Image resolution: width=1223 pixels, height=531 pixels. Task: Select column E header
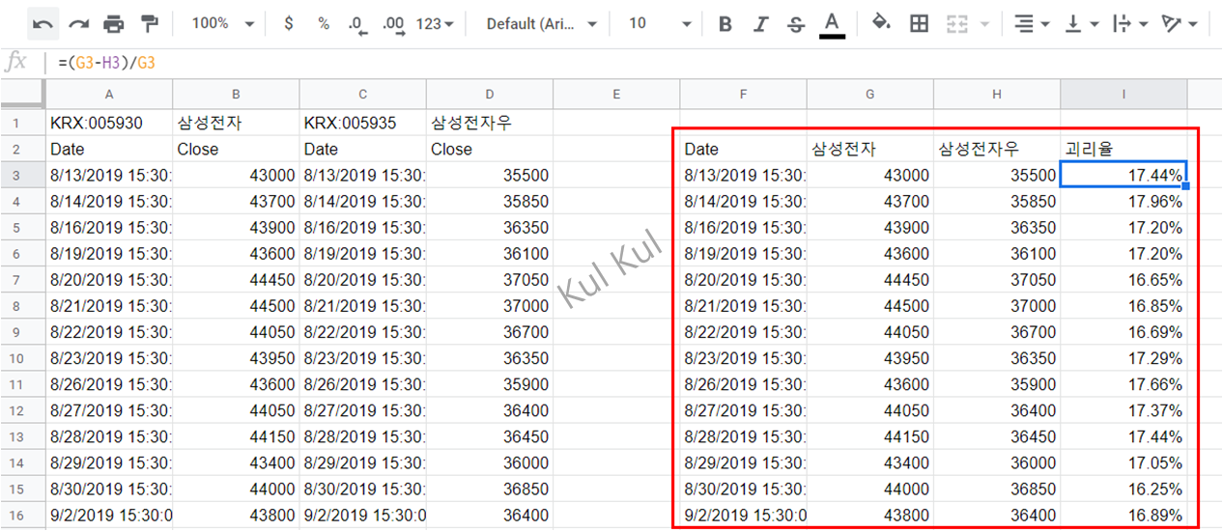616,94
